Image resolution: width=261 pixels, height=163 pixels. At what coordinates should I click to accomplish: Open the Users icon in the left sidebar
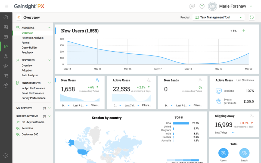pyautogui.click(x=6, y=27)
